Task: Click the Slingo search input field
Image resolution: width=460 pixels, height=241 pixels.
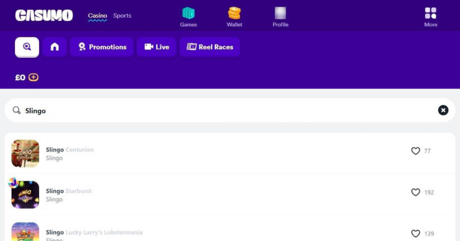Action: coord(223,111)
